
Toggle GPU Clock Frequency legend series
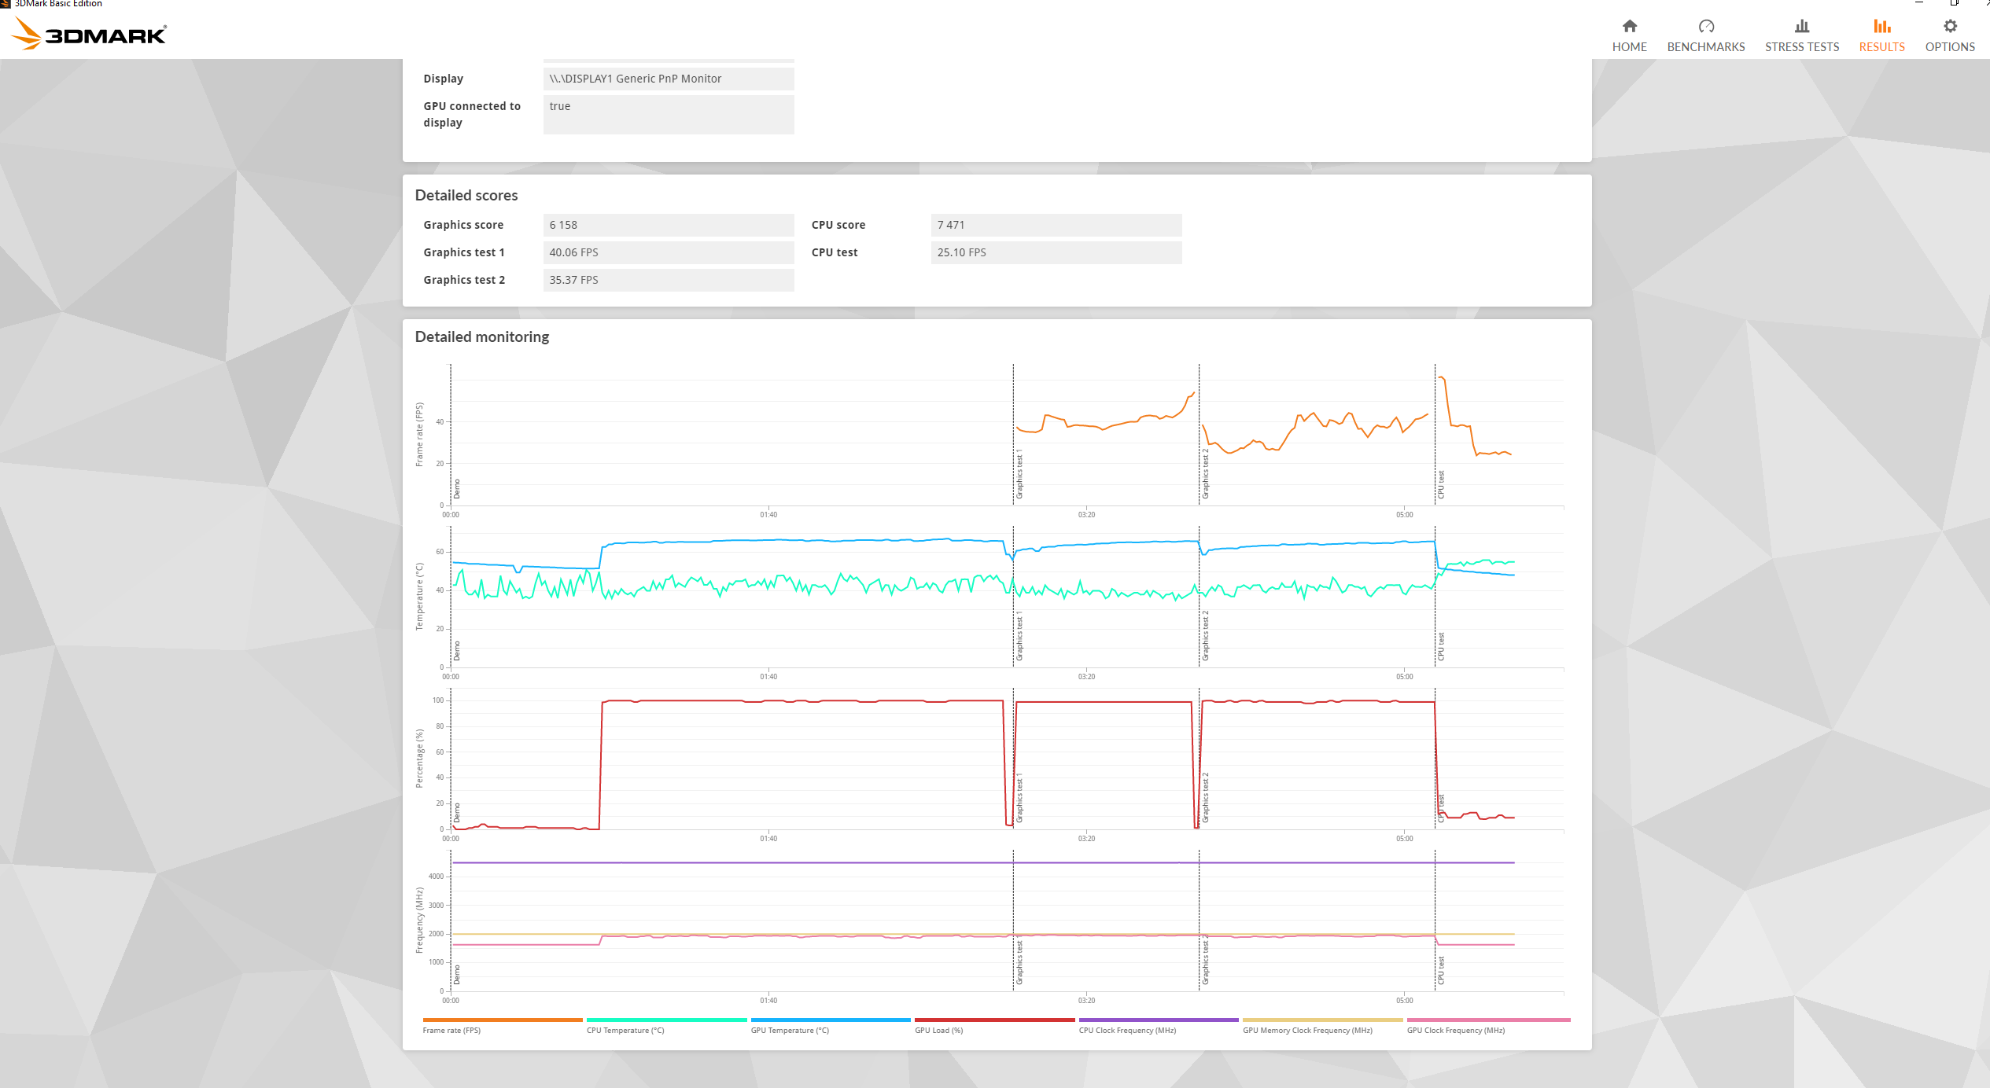point(1455,1030)
